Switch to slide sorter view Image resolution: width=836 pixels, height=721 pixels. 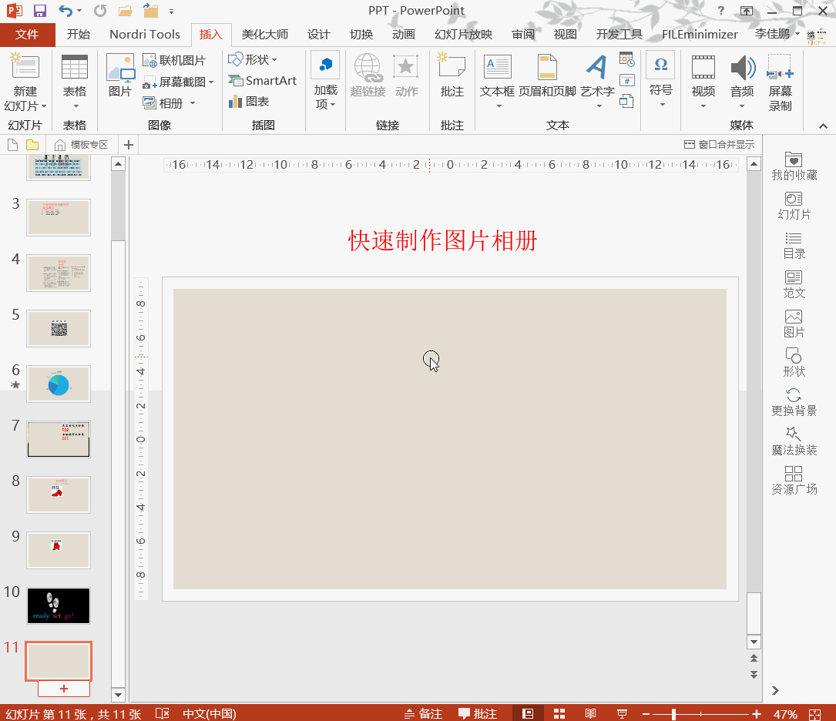[x=559, y=713]
